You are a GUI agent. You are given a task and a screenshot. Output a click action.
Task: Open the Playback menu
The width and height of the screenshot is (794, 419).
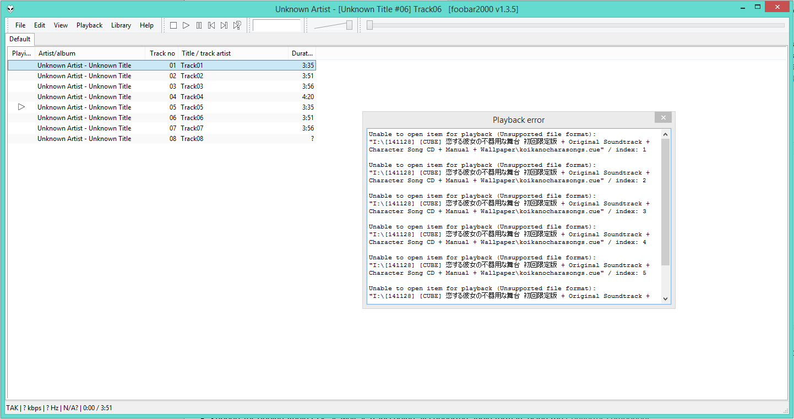(x=89, y=25)
